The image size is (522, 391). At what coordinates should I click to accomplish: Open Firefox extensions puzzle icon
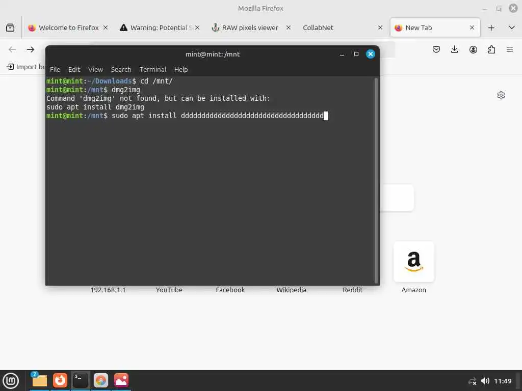491,49
